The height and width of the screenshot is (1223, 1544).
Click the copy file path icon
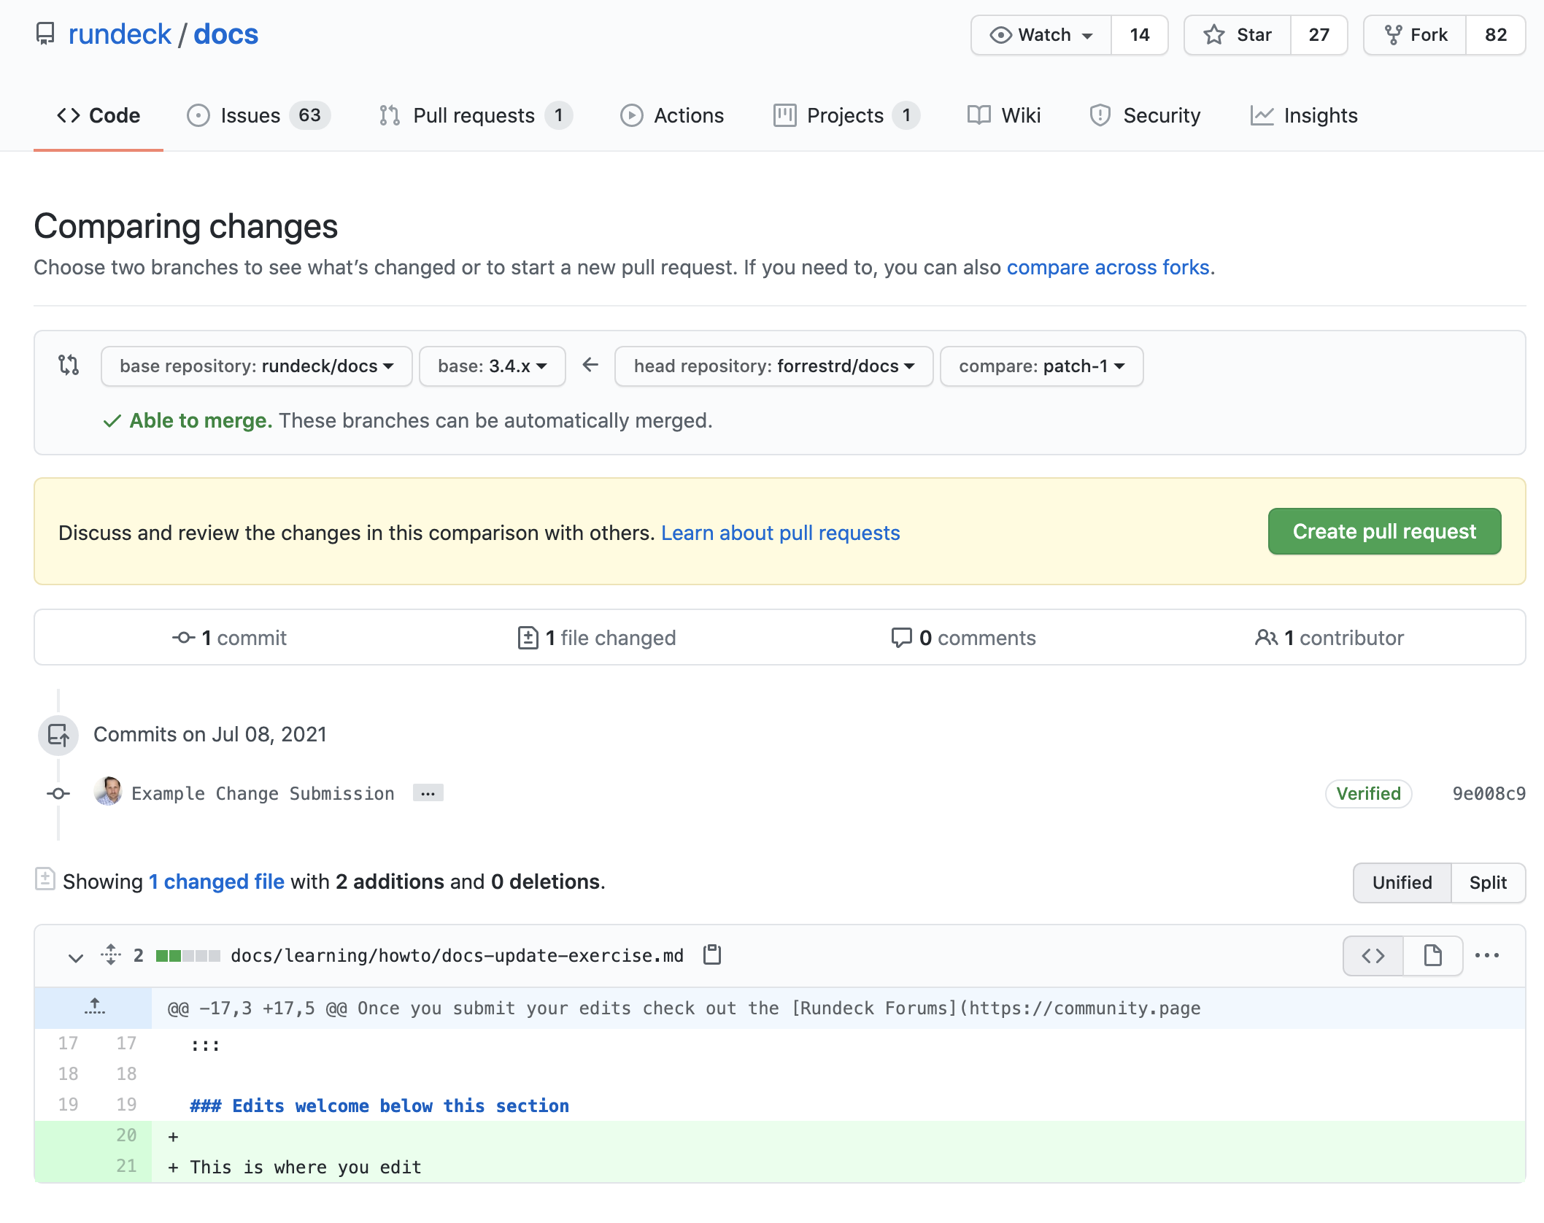coord(712,954)
